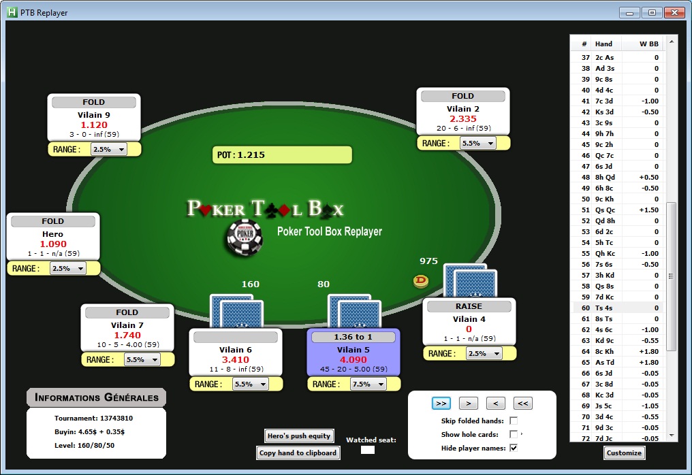
Task: Step forward one action with > button
Action: (468, 403)
